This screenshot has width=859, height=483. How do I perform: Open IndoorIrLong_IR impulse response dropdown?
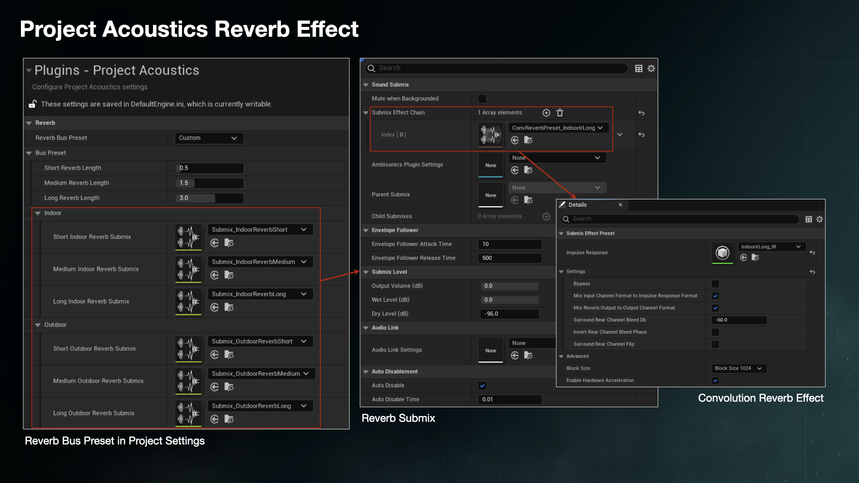tap(772, 247)
